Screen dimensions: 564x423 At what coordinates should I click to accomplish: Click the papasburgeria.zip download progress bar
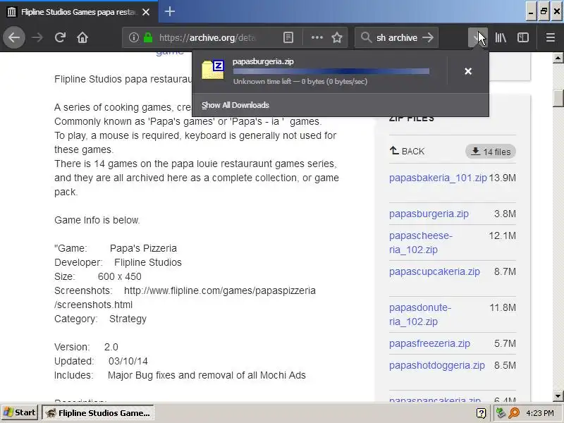point(331,71)
